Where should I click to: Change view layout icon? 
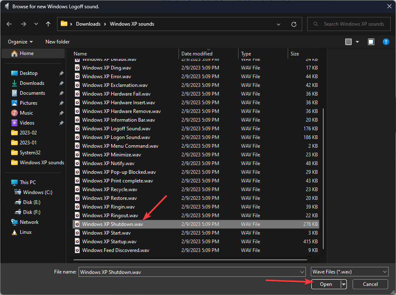click(x=348, y=42)
